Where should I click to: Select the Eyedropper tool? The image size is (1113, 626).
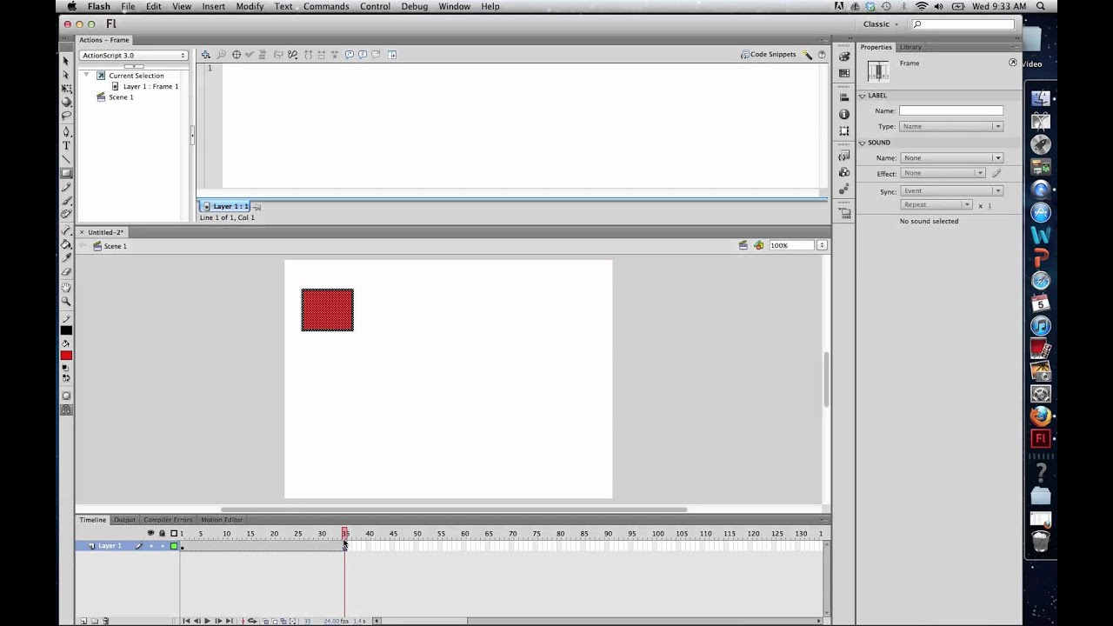pos(66,258)
